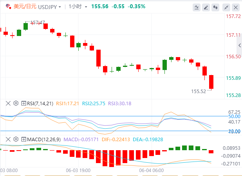The height and width of the screenshot is (176, 242).
Task: Click the 155.28 price axis label
Action: tap(233, 95)
